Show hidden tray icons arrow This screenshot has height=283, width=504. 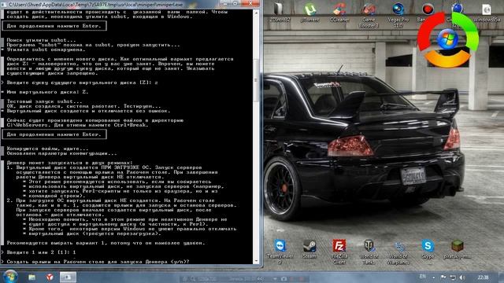(434, 277)
